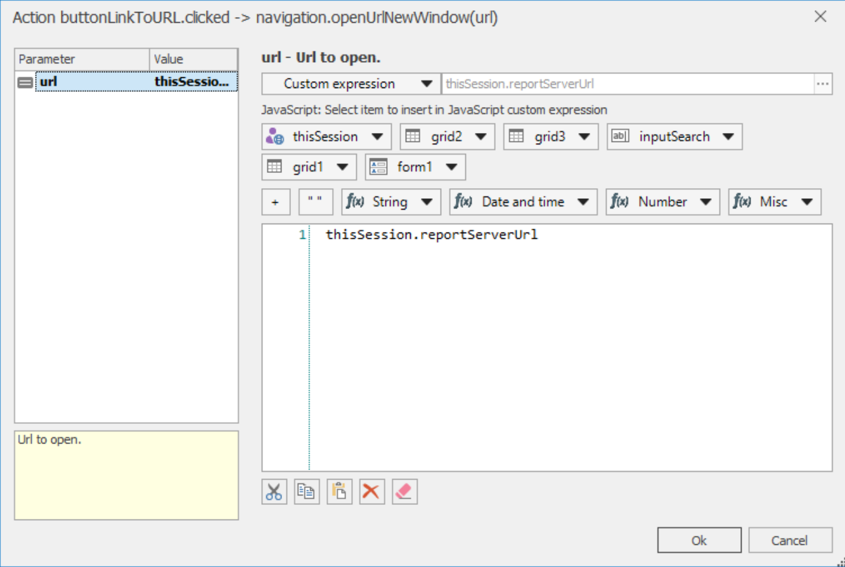Click the Cut scissors icon
The height and width of the screenshot is (567, 845).
tap(274, 492)
